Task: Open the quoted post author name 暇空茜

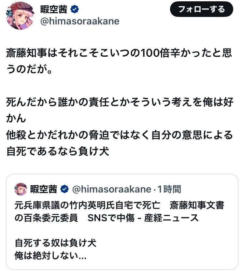Action: (44, 189)
